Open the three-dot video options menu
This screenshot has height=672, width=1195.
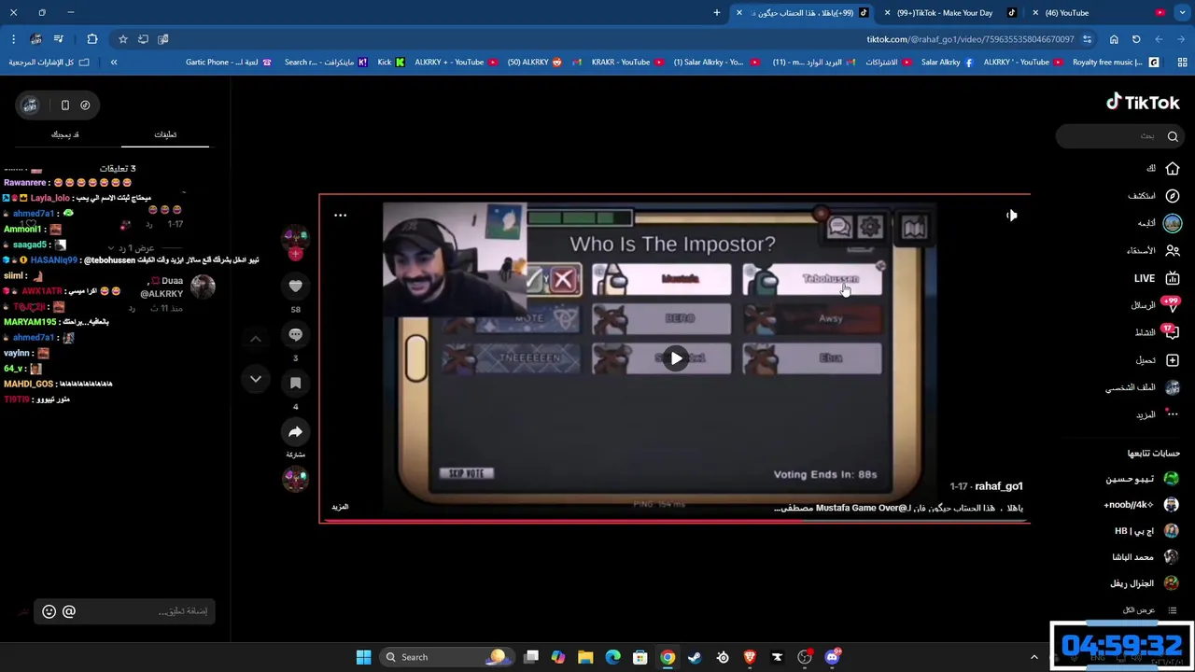(x=340, y=216)
